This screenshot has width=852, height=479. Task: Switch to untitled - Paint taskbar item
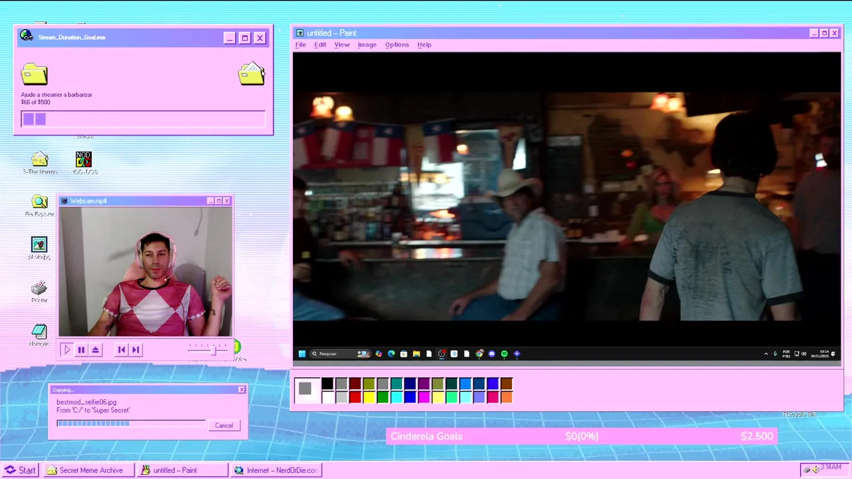coord(183,470)
